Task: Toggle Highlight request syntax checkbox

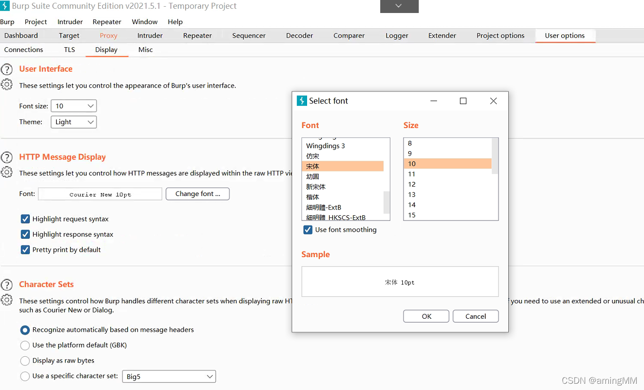Action: coord(26,219)
